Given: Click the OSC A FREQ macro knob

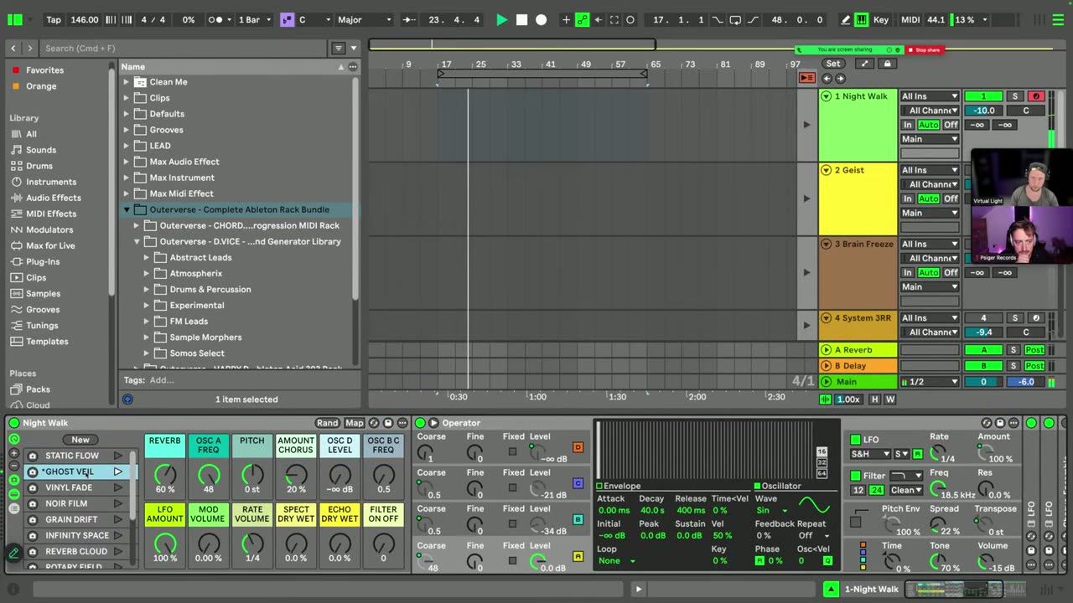Looking at the screenshot, I should click(209, 475).
